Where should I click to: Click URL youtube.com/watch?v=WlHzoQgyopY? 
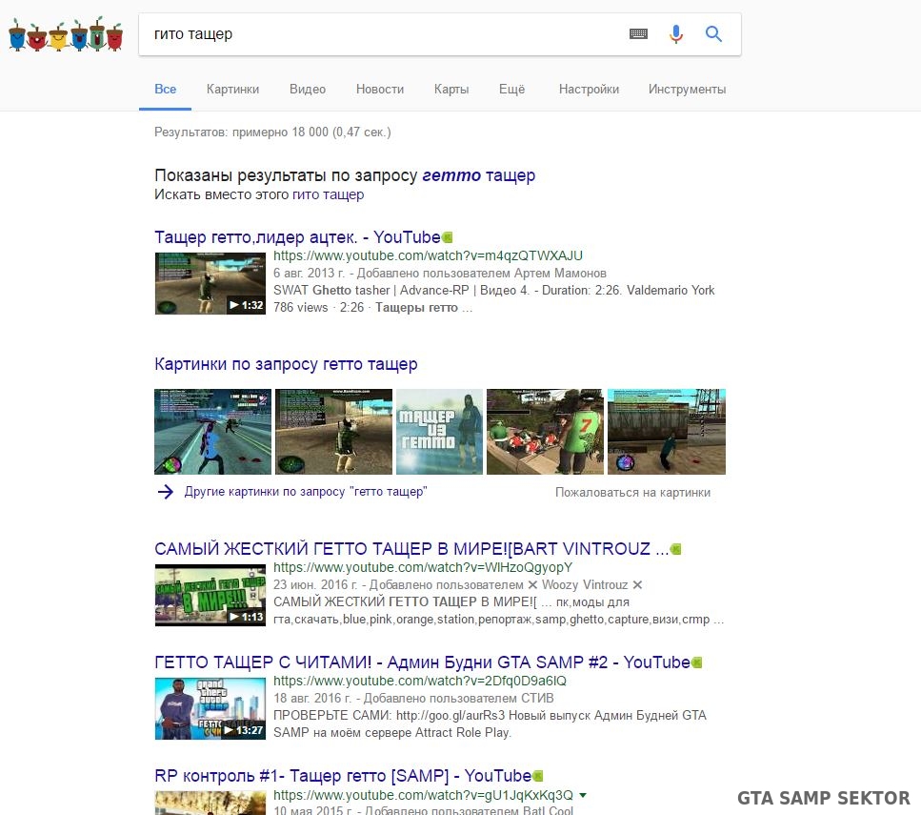tap(422, 567)
